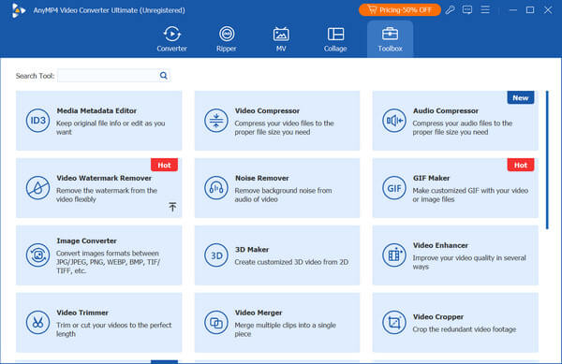The width and height of the screenshot is (562, 364).
Task: Click the pin-to-top arrow on Watermark Remover
Action: click(172, 207)
